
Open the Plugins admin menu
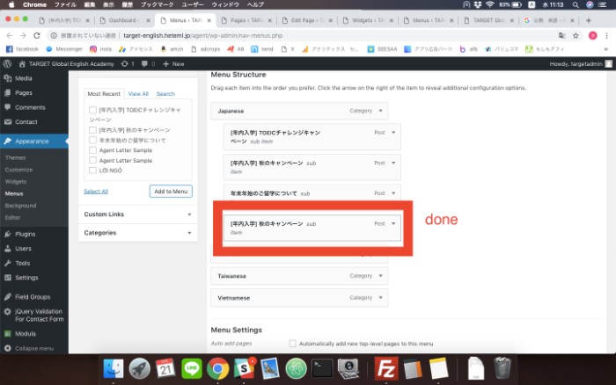(27, 235)
